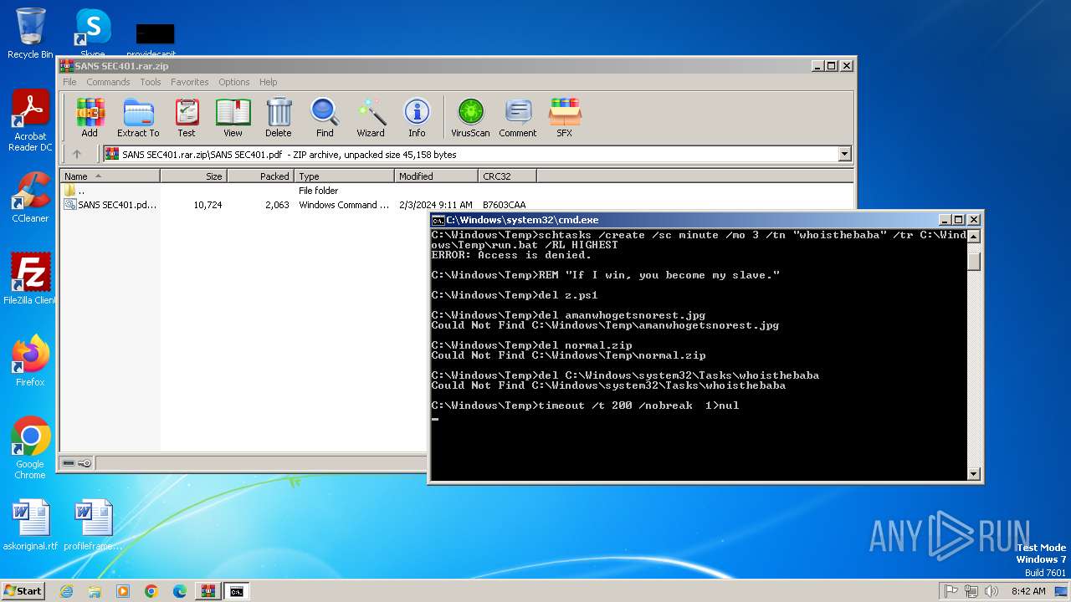Screen dimensions: 1071x602
Task: Sort by the Type column header
Action: point(345,176)
